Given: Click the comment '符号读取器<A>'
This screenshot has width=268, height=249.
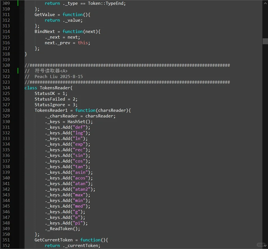Looking at the screenshot, I should tap(51, 71).
